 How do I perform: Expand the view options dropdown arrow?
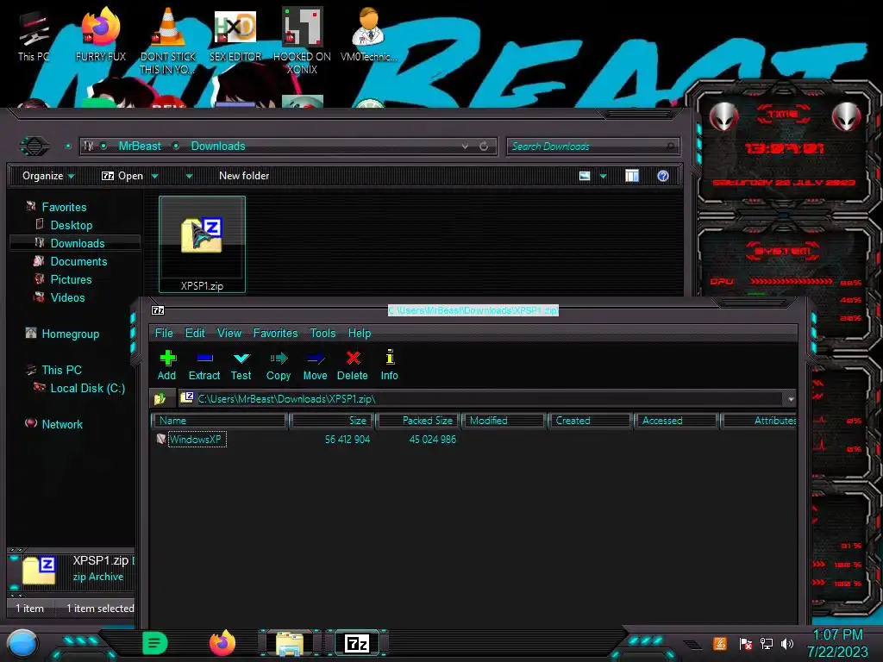coord(603,176)
